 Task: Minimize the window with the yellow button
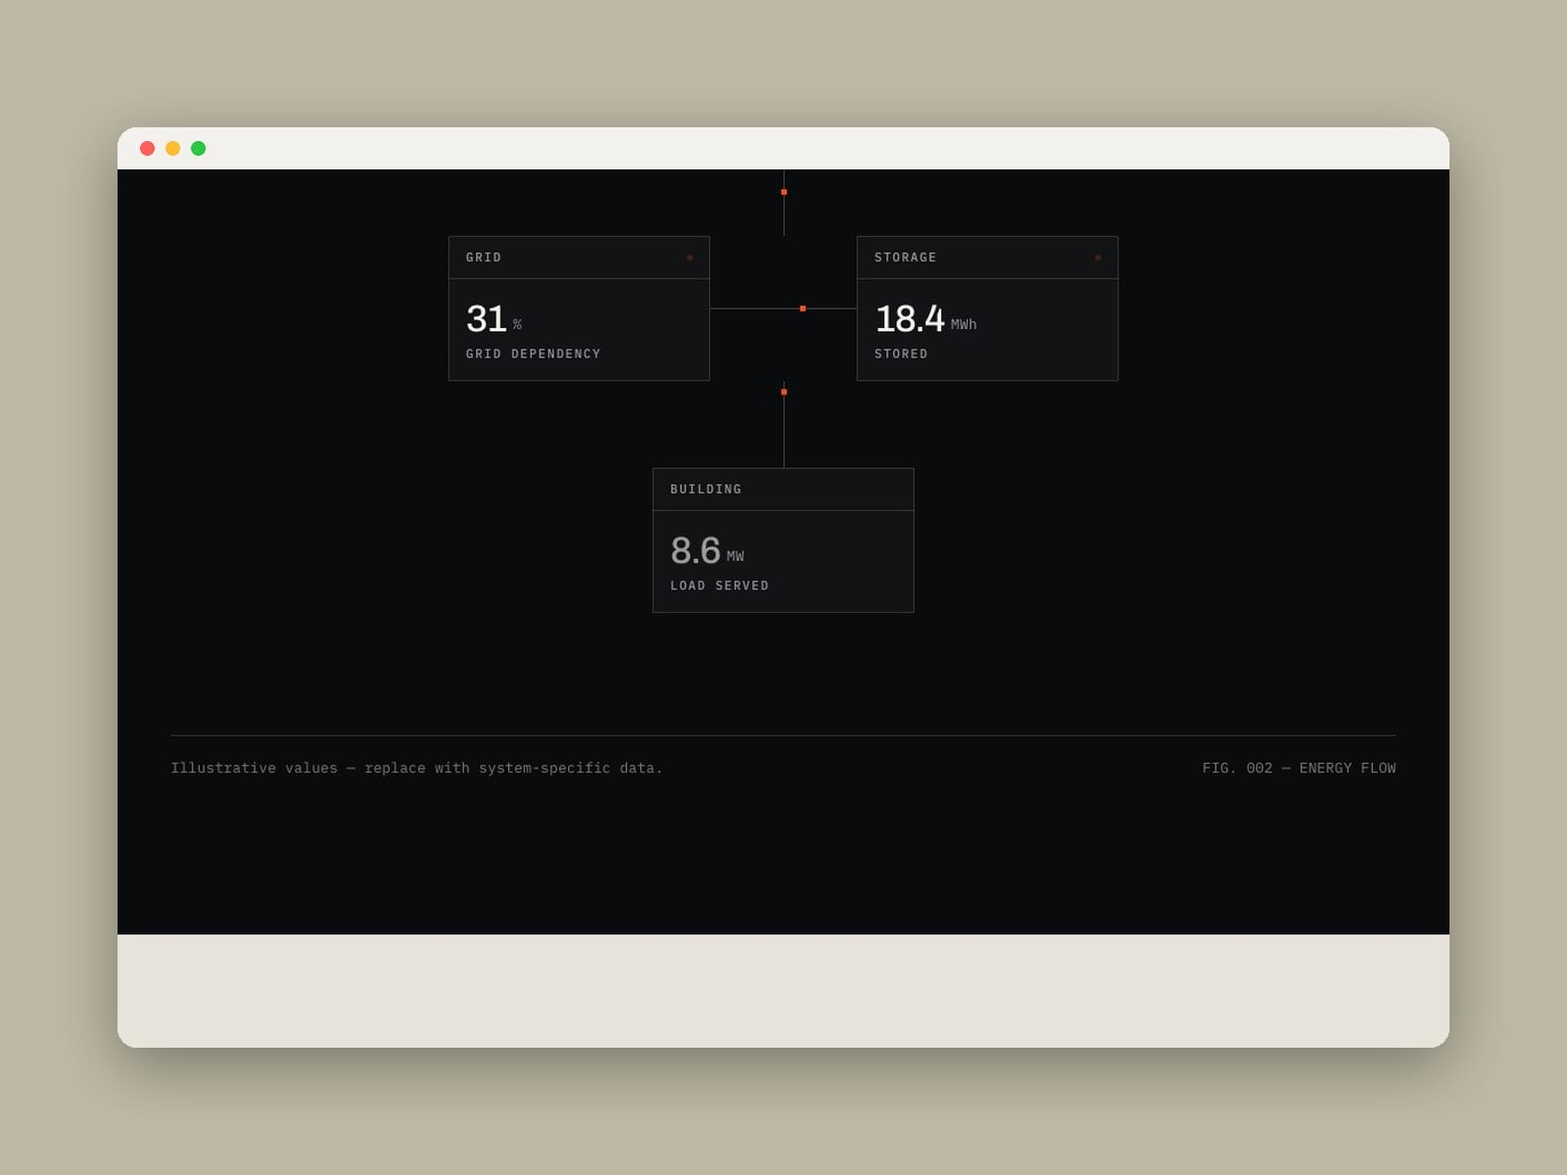click(x=173, y=149)
